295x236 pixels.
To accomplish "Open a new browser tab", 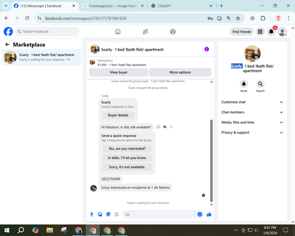I will pyautogui.click(x=221, y=6).
